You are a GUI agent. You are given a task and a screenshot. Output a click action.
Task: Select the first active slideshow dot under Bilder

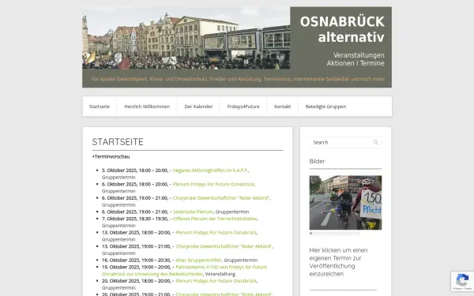310,234
